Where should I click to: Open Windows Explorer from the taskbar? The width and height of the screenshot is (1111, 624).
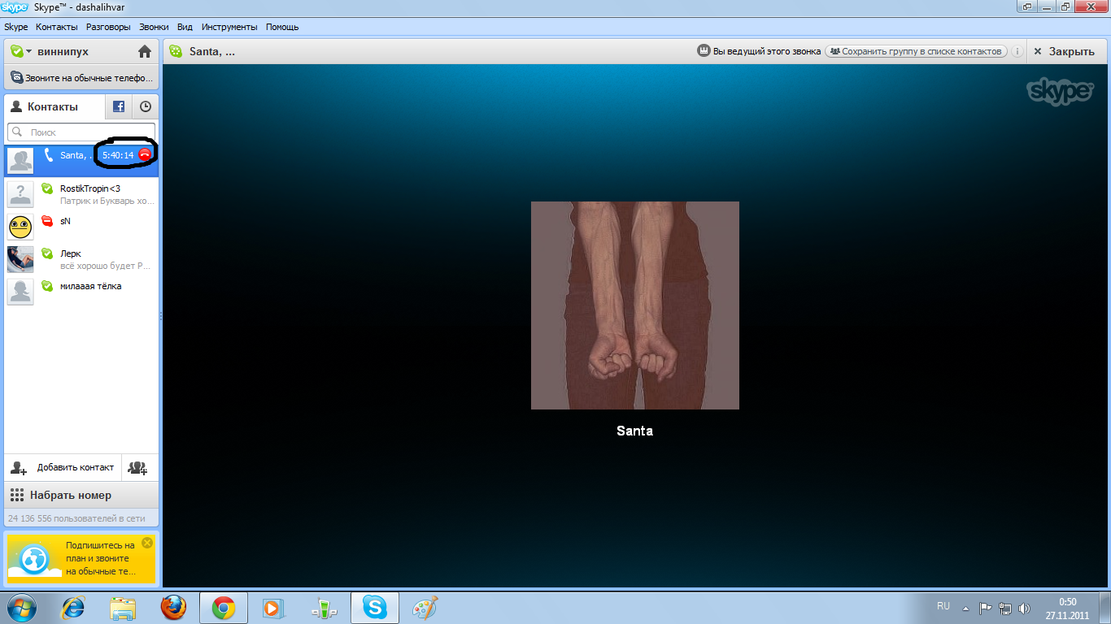point(124,608)
